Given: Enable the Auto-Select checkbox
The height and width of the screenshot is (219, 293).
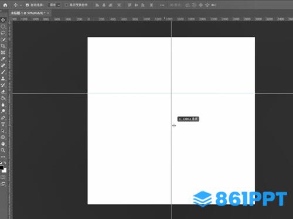Looking at the screenshot, I should [x=27, y=5].
